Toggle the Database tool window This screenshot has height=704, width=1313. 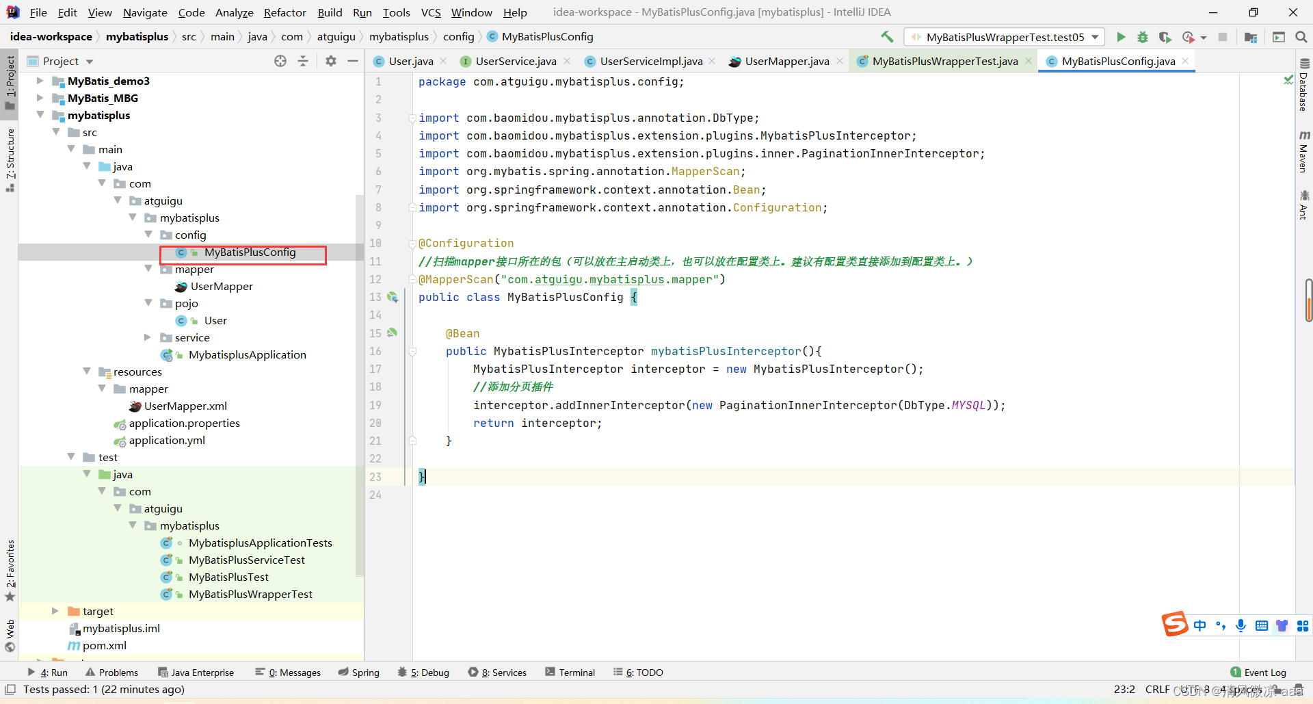(x=1303, y=85)
